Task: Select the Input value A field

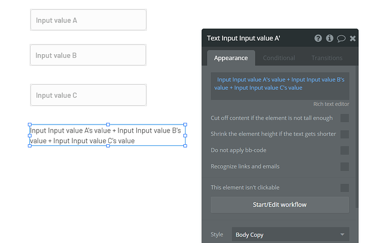Action: coord(88,20)
